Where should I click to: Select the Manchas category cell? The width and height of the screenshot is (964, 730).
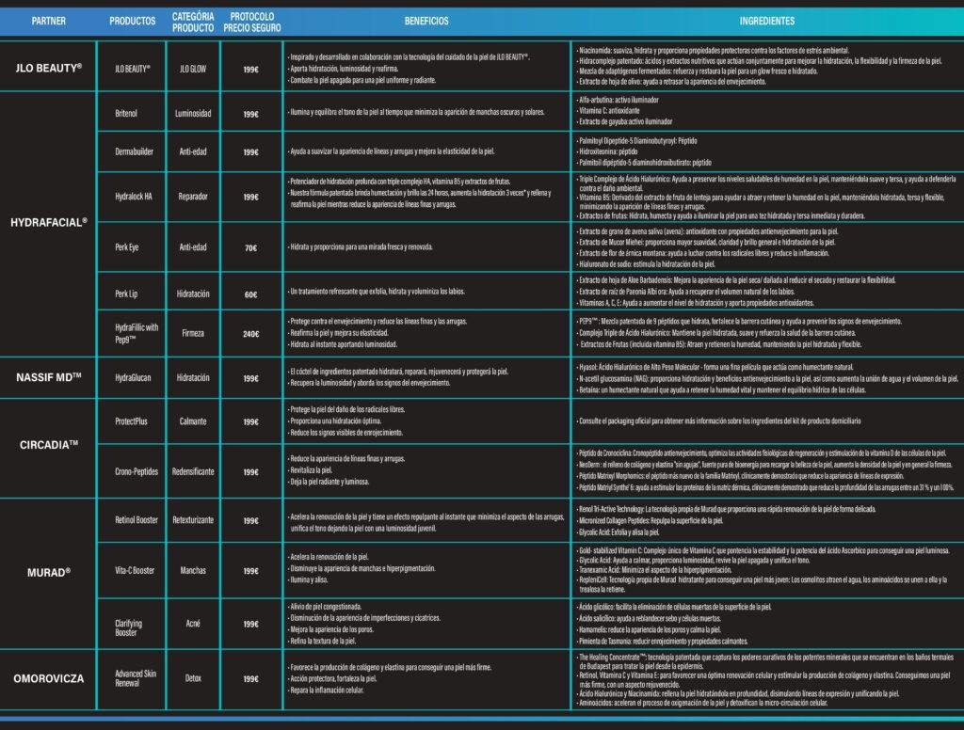pyautogui.click(x=193, y=570)
